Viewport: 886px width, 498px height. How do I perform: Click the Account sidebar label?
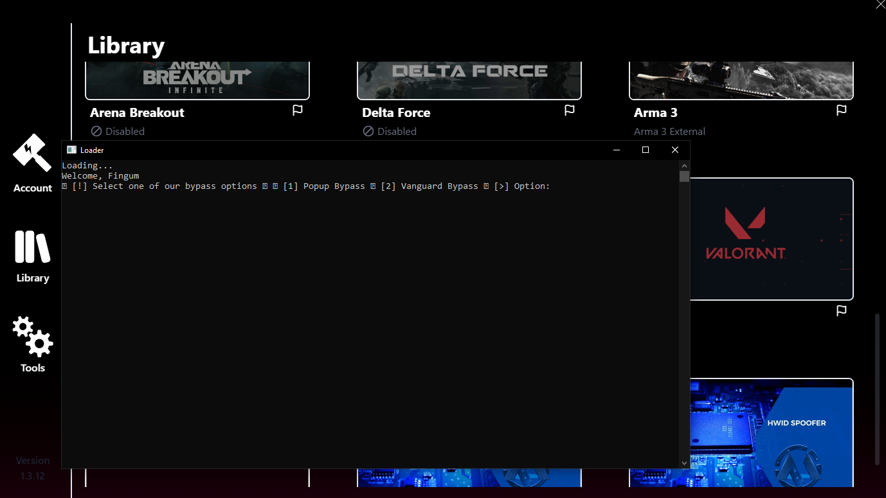(33, 188)
